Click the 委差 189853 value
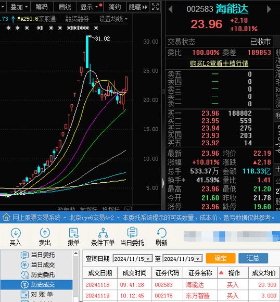This screenshot has width=280, height=302. point(259,53)
